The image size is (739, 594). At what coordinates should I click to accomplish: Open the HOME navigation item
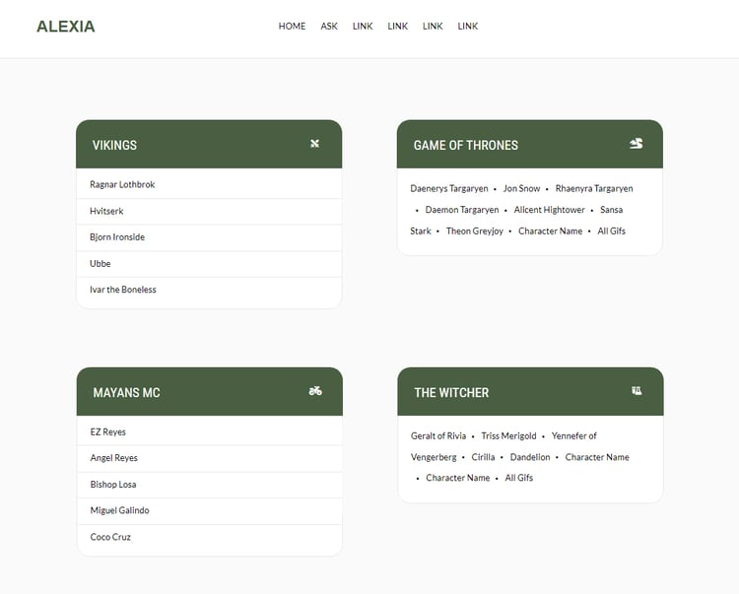pos(292,27)
